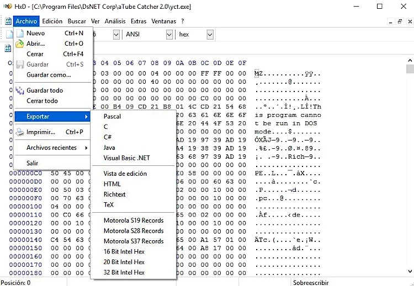Export as HTML

(x=134, y=184)
